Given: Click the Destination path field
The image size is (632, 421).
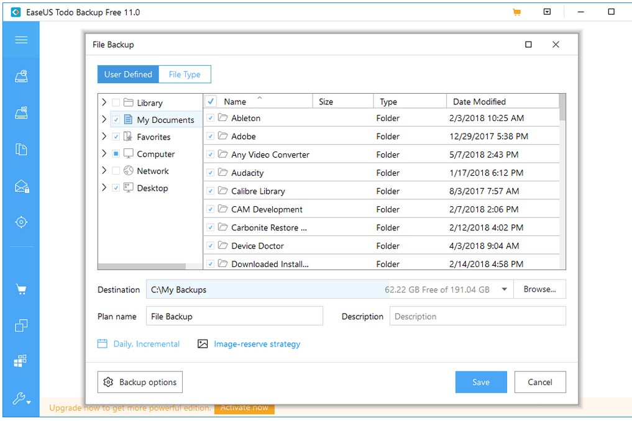Looking at the screenshot, I should click(330, 289).
